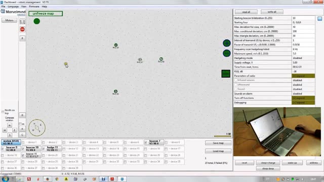Uncheck the beacon 7 checkbox

[146, 143]
